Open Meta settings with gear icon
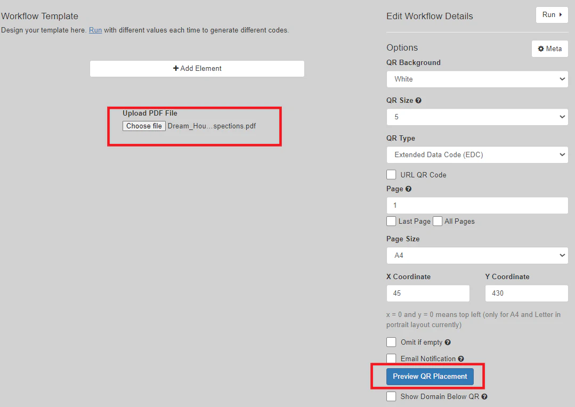Image resolution: width=575 pixels, height=407 pixels. (x=549, y=49)
